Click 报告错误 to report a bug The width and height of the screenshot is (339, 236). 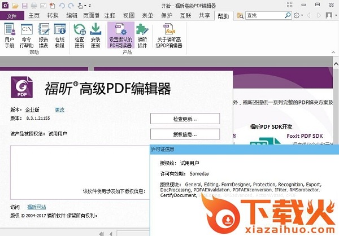pyautogui.click(x=44, y=36)
